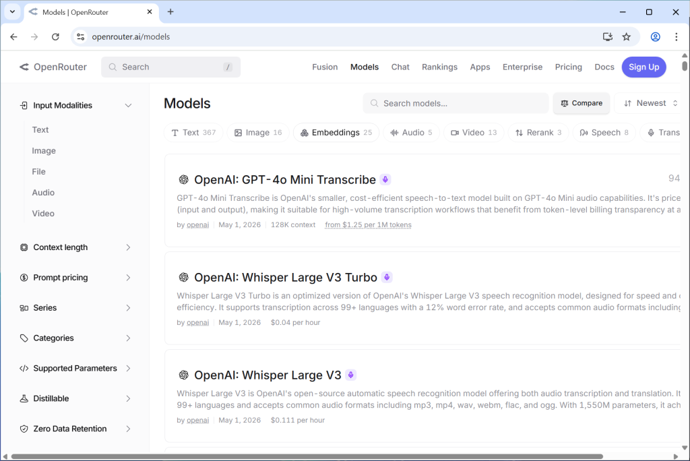Click the Series sidebar icon
The image size is (690, 461).
click(x=24, y=308)
